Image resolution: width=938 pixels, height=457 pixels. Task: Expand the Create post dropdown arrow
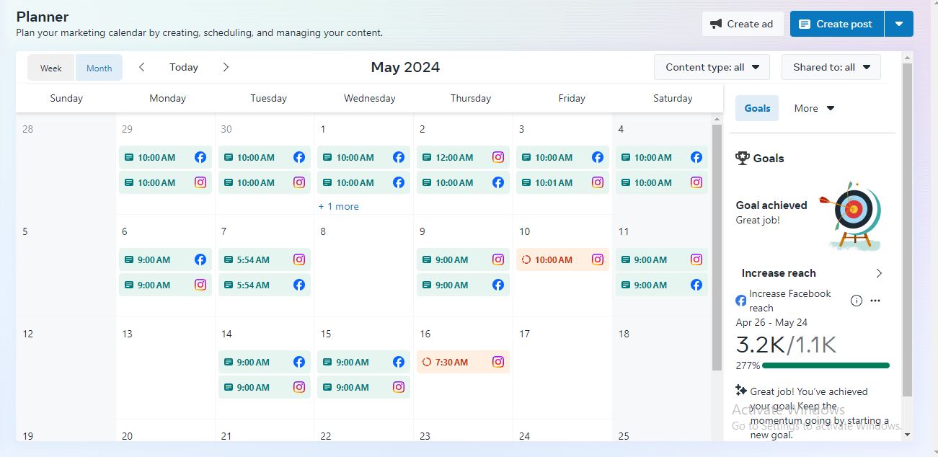pos(899,24)
